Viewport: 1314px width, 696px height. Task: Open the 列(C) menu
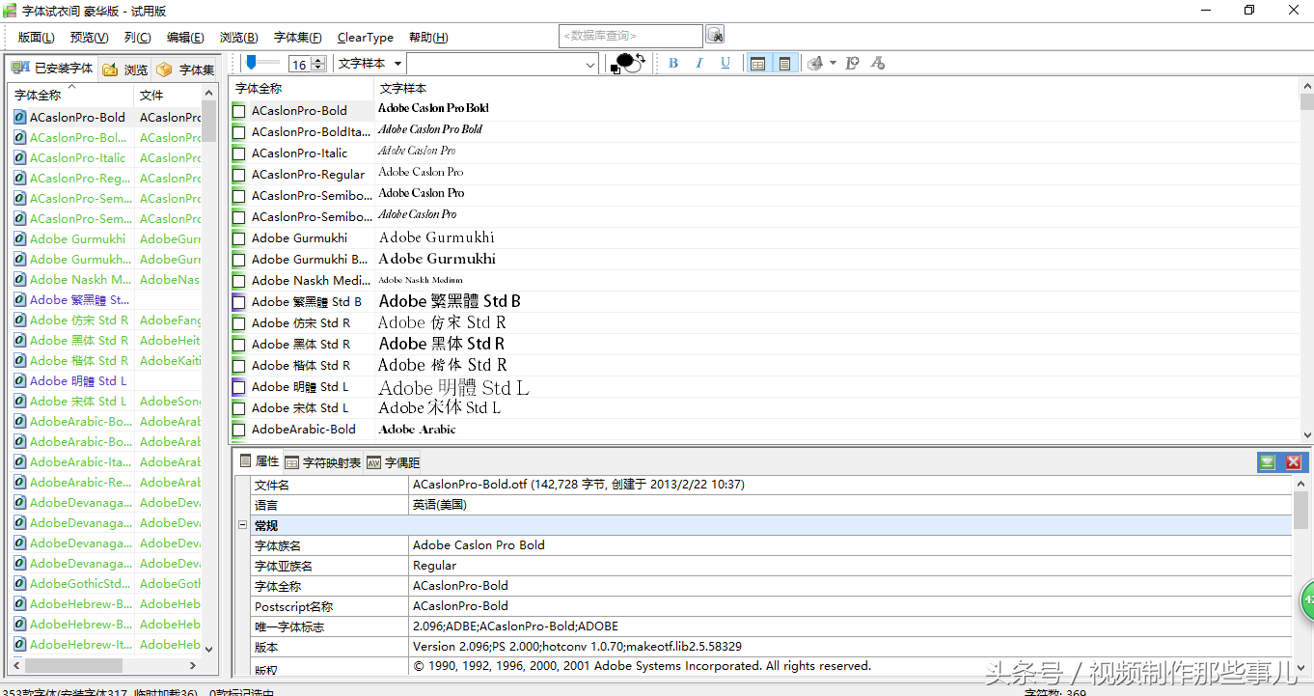coord(137,38)
